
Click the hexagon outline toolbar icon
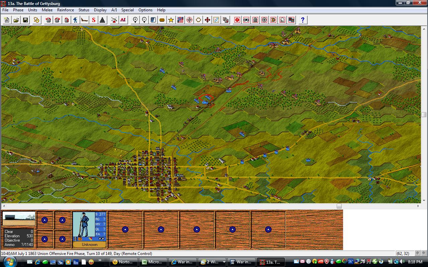198,20
